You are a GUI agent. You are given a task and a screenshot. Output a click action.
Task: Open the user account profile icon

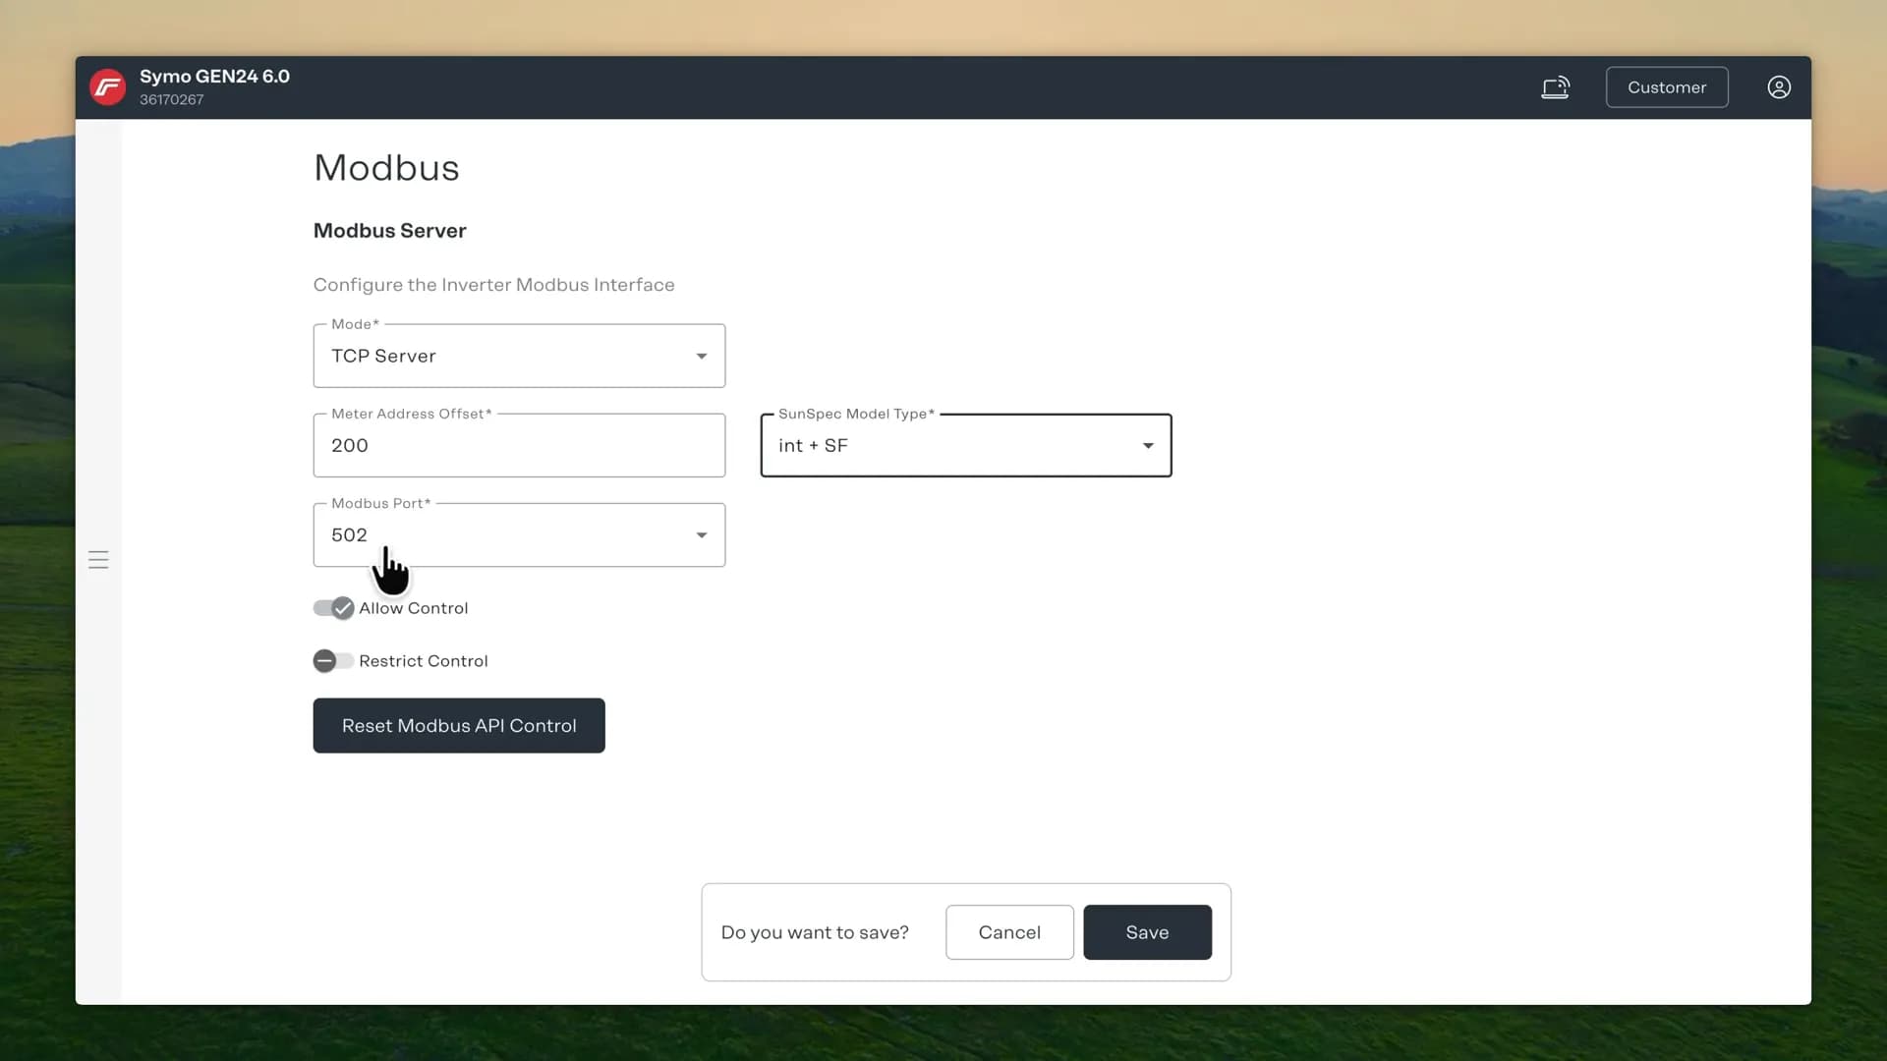[1779, 87]
